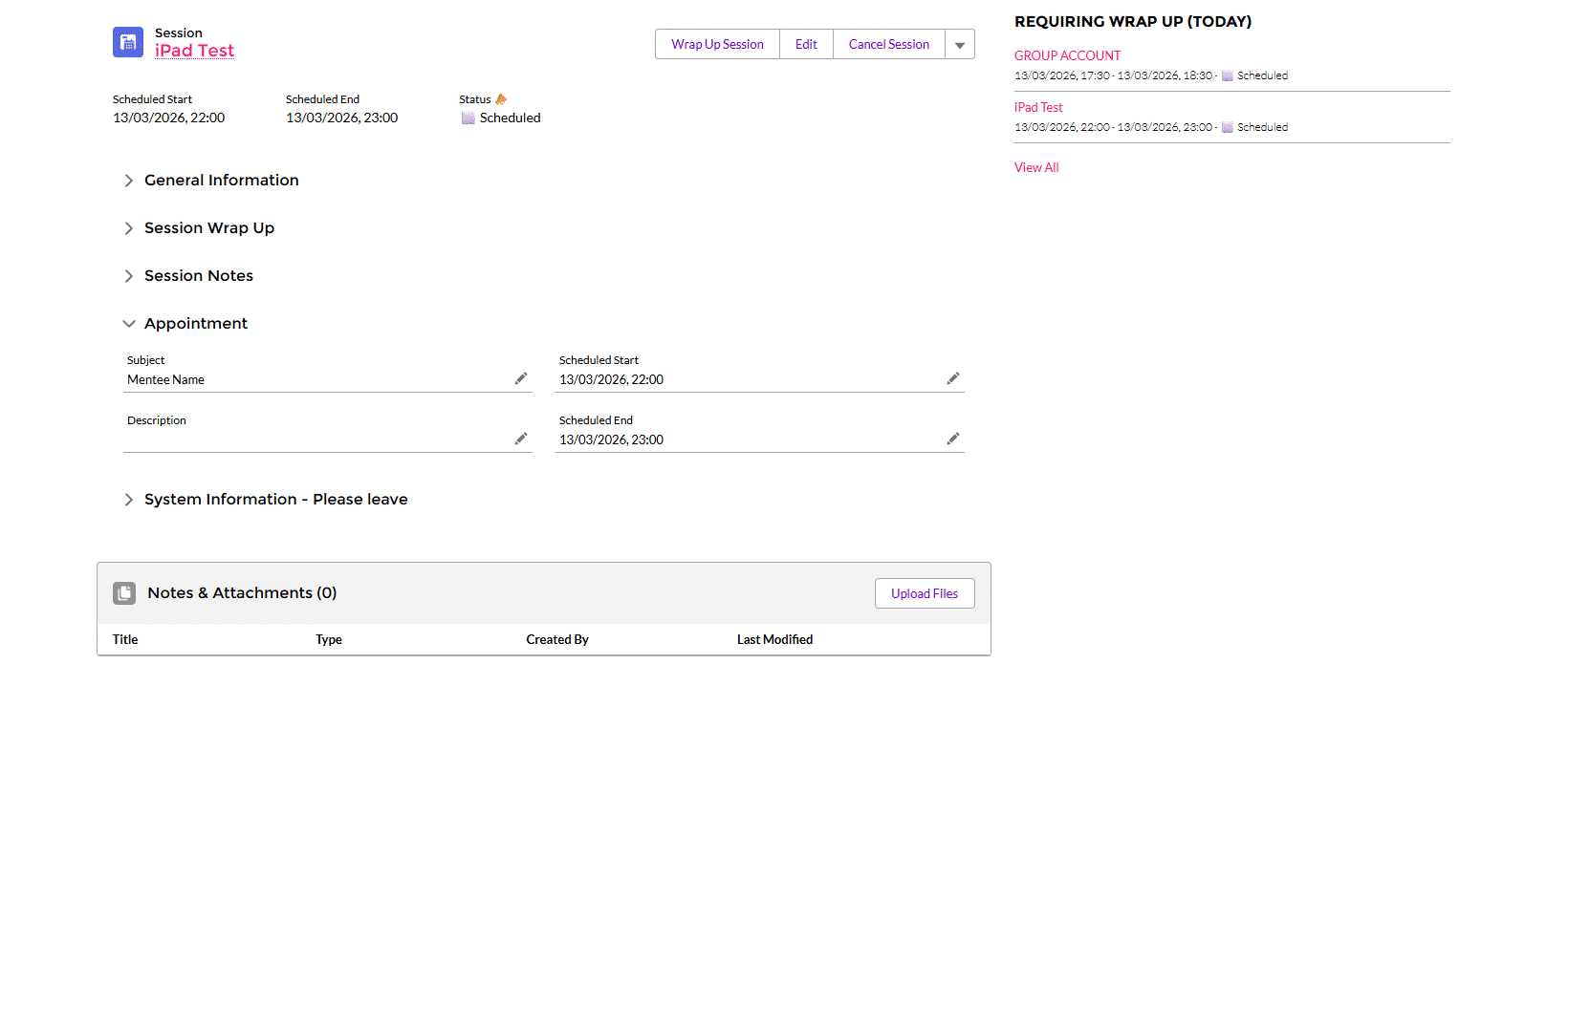Click the Session calendar icon
The height and width of the screenshot is (1029, 1590).
click(128, 42)
